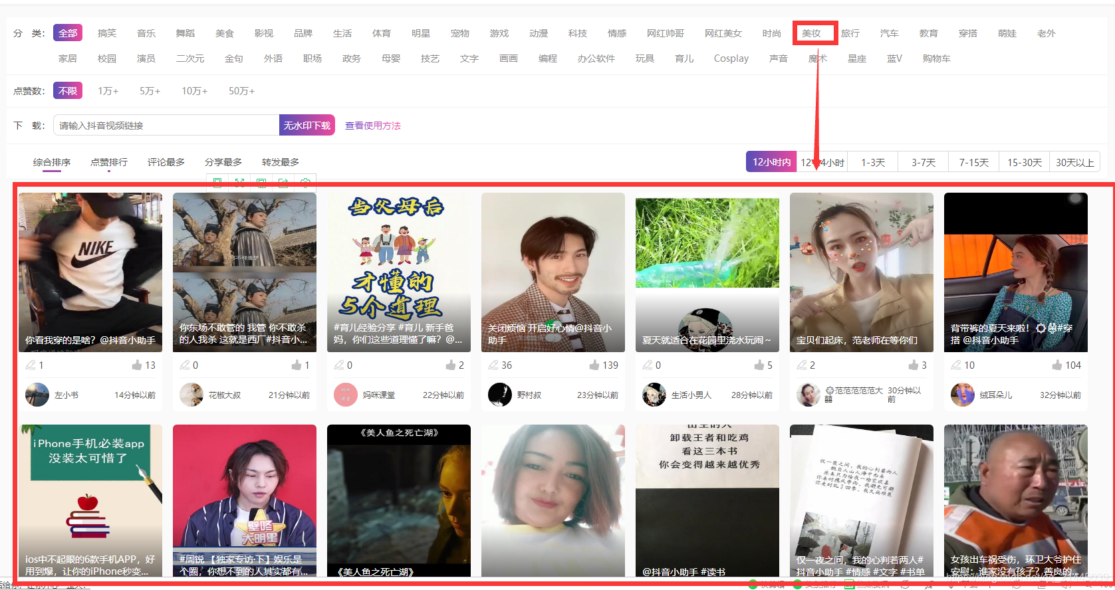Viewport: 1115px width, 590px height.
Task: Select the 网红美女 category
Action: (723, 33)
